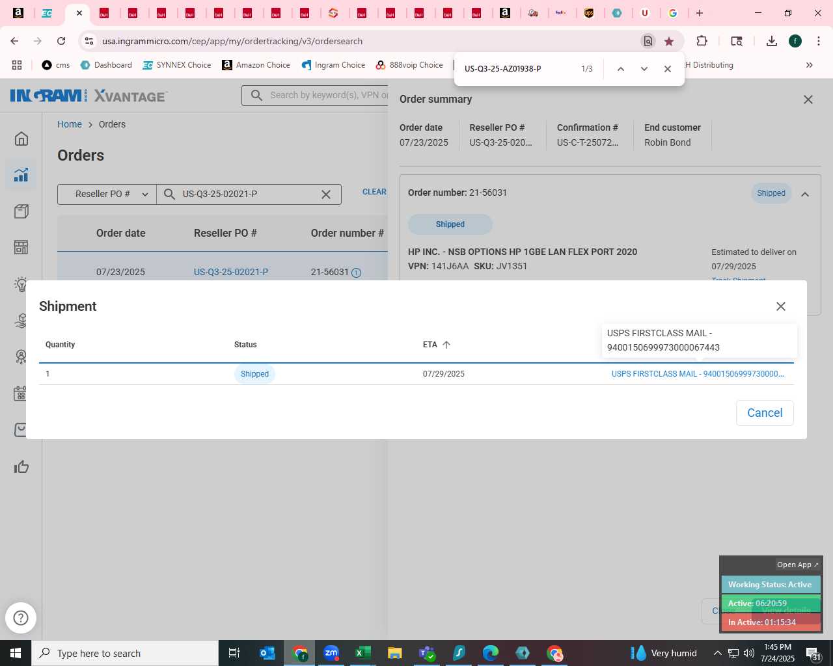Collapse order number 21-56031 section chevron
The image size is (833, 666).
coord(805,194)
